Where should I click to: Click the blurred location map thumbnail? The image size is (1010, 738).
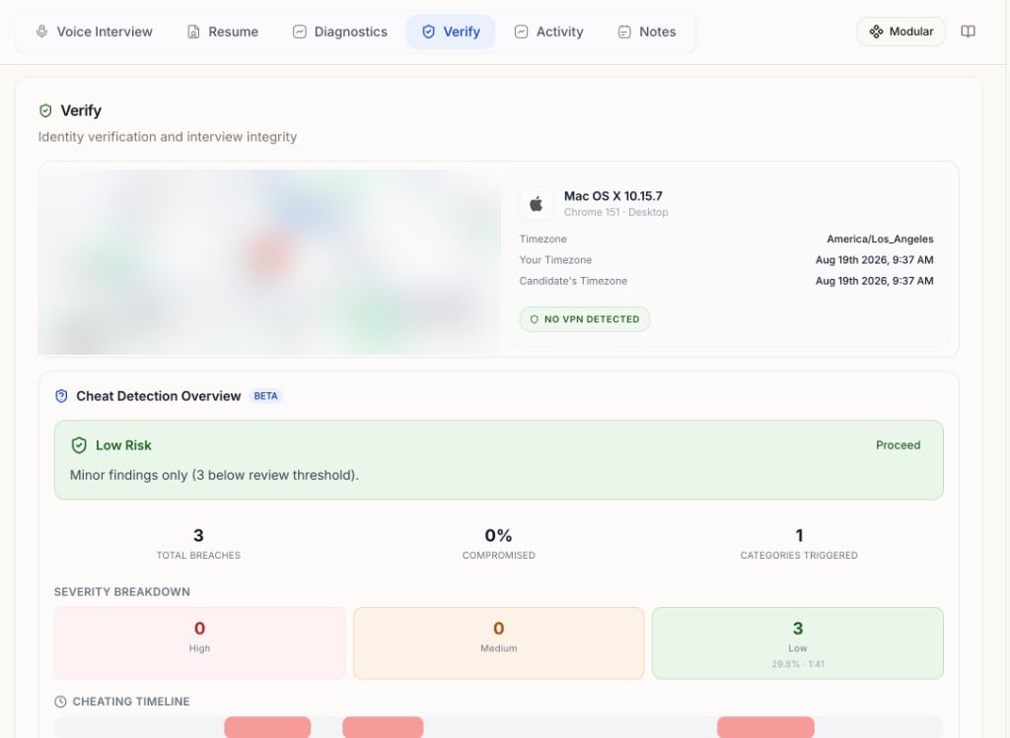(268, 262)
